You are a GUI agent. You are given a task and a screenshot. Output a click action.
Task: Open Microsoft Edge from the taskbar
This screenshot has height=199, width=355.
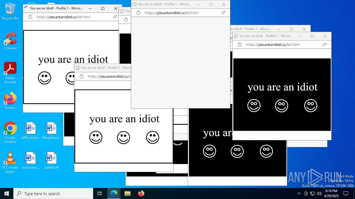(114, 193)
